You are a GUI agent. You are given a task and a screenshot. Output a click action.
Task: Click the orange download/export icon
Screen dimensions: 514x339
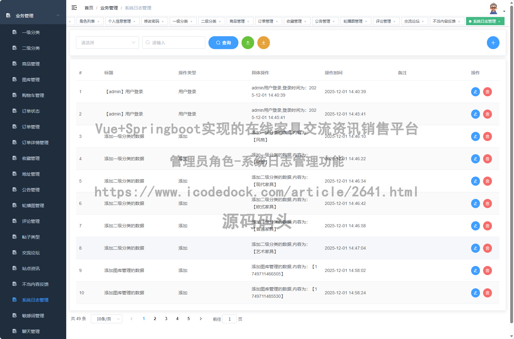(264, 42)
